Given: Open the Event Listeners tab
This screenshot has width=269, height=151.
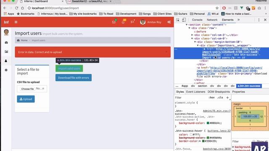Looking at the screenshot, I should (x=195, y=92).
